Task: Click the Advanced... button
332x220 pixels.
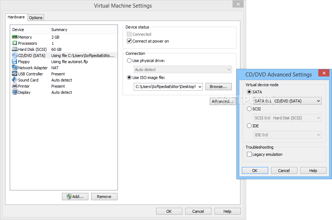Action: (222, 101)
